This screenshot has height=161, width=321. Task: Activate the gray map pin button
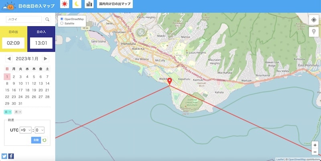tap(314, 32)
